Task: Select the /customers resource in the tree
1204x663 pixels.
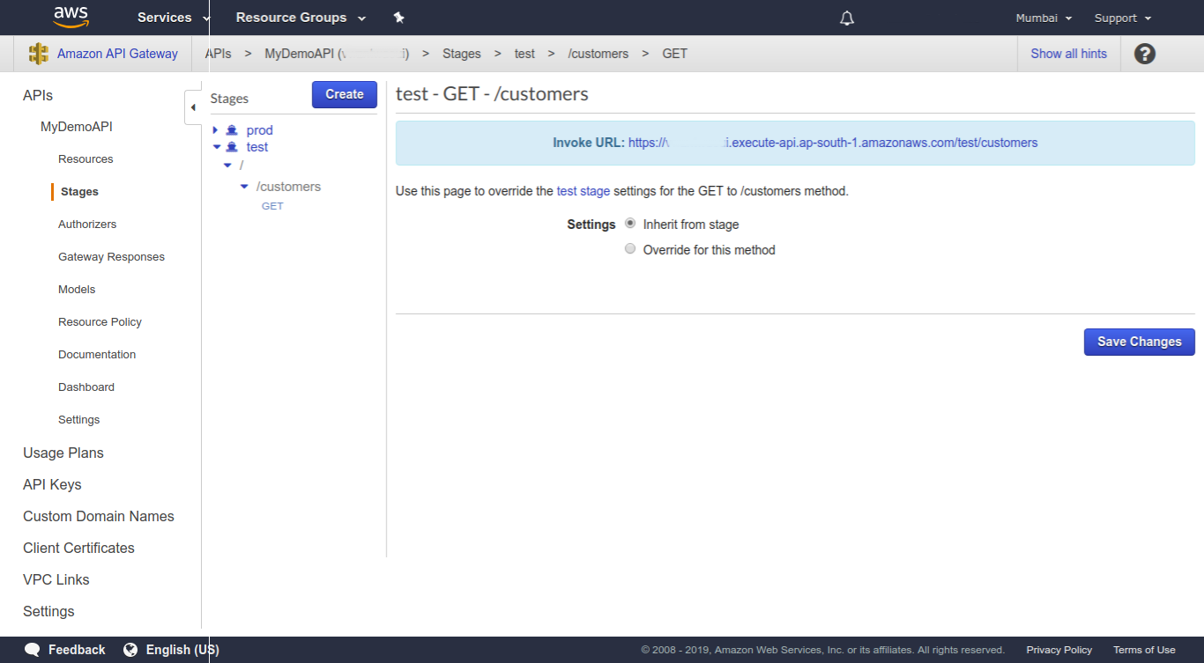Action: (288, 187)
